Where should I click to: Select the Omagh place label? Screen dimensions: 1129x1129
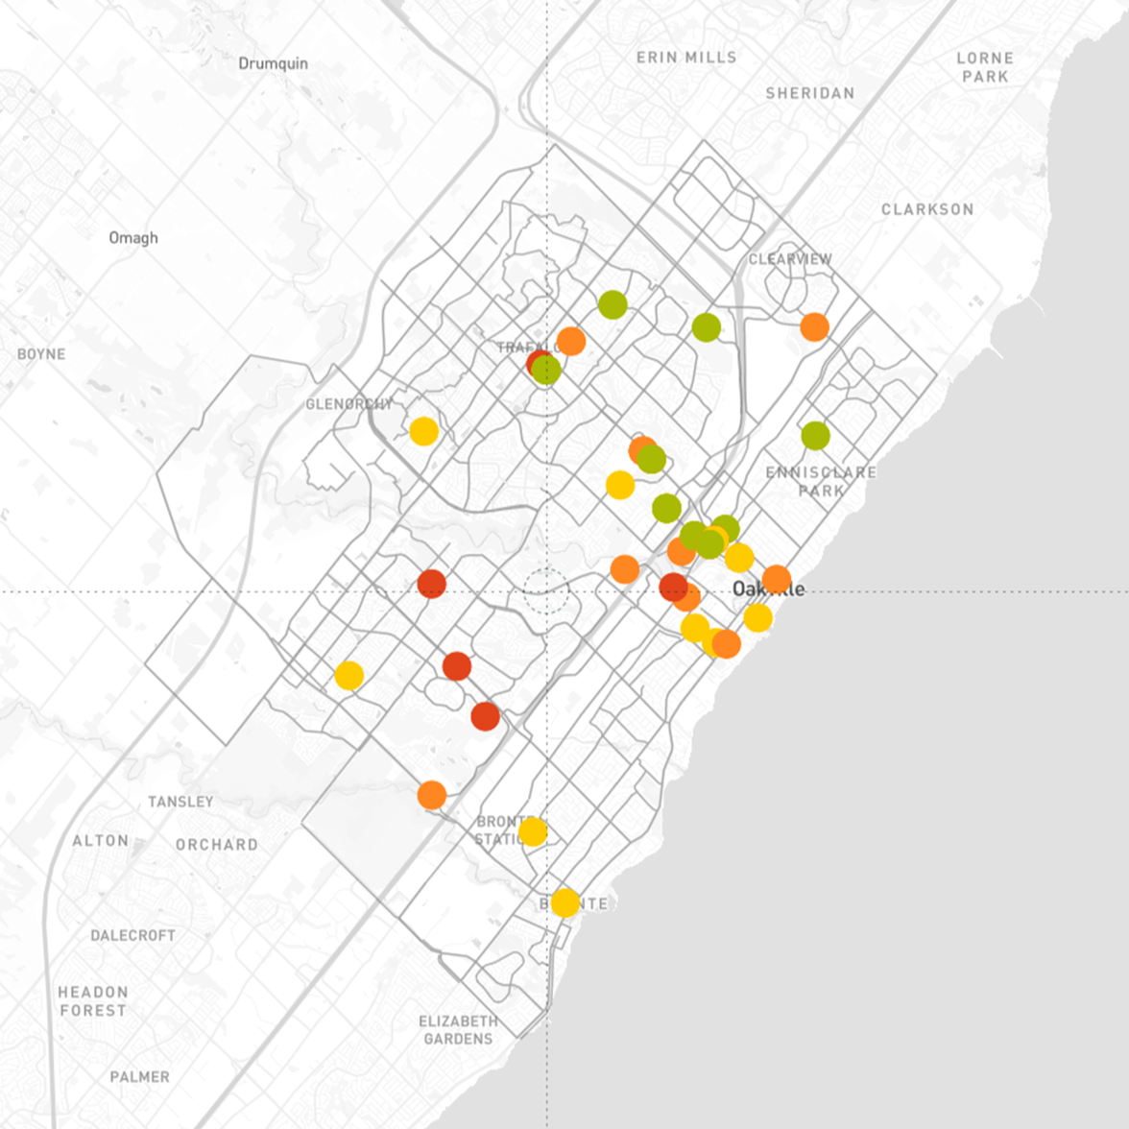(x=133, y=238)
